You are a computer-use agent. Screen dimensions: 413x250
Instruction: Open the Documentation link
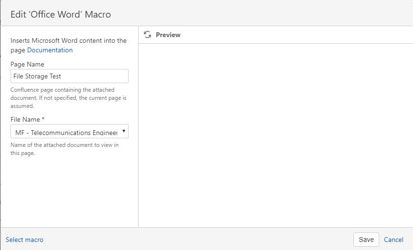click(50, 50)
